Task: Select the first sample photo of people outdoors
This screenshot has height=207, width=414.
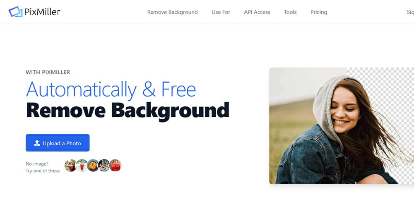Action: pyautogui.click(x=70, y=165)
